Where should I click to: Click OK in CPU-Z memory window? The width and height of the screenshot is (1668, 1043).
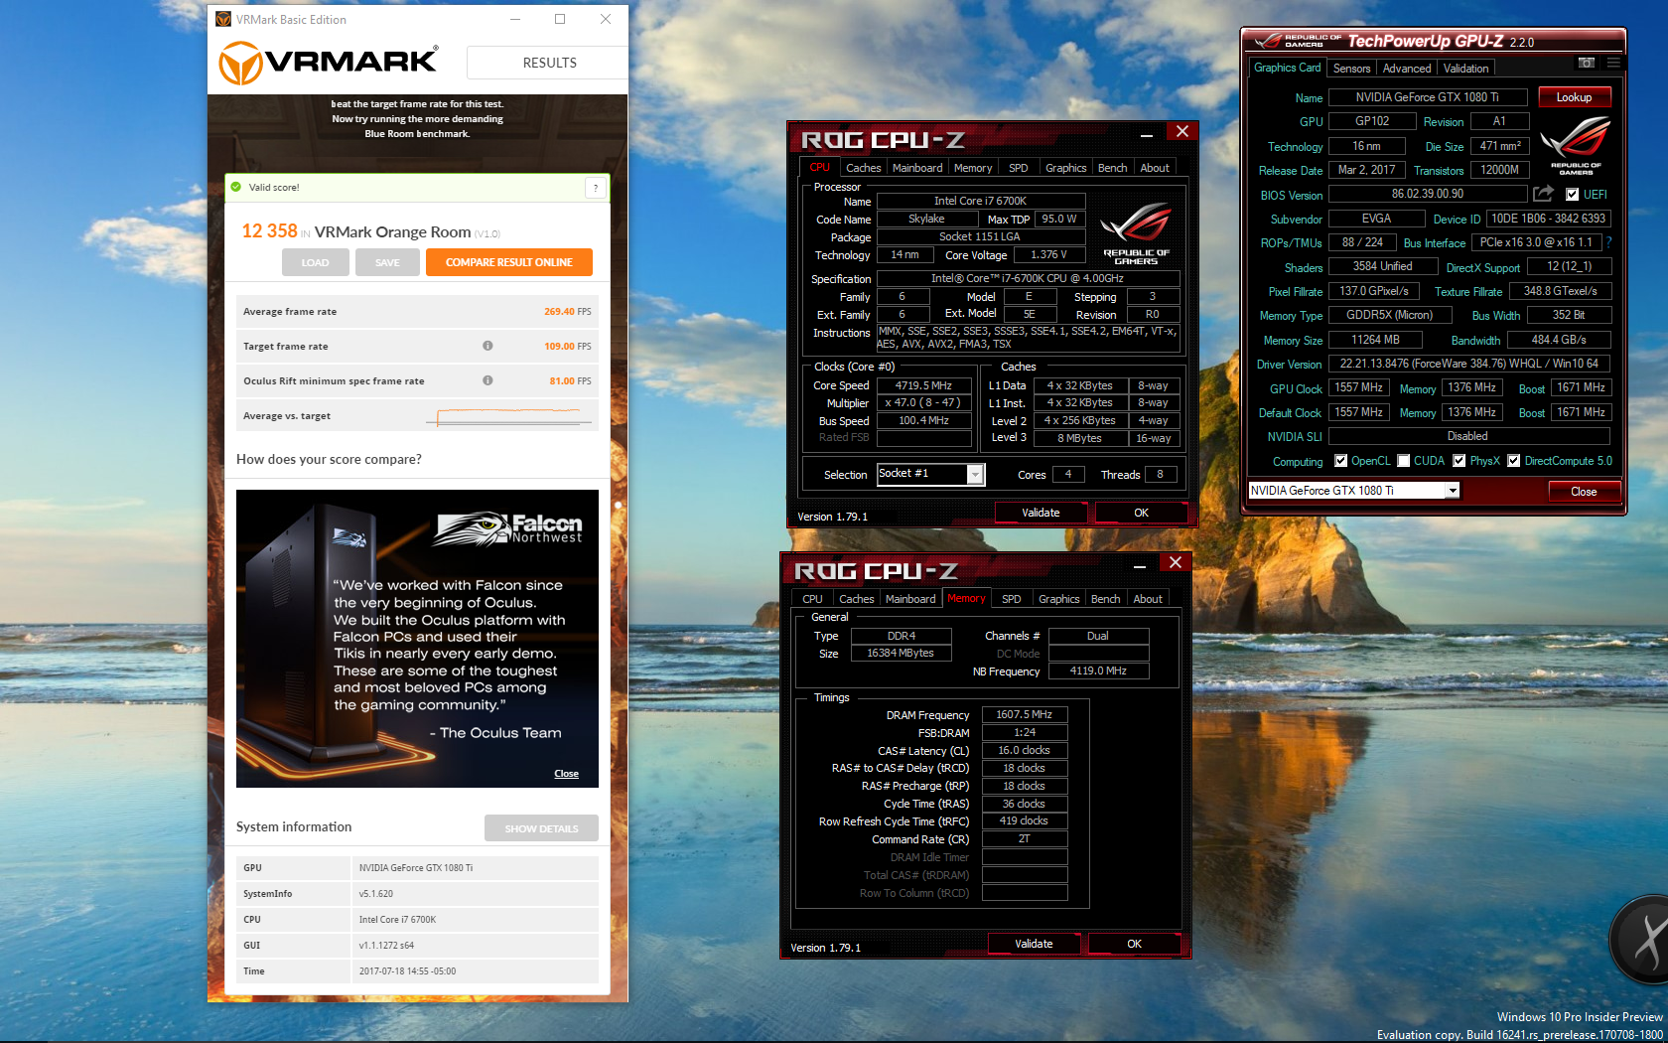click(x=1134, y=944)
